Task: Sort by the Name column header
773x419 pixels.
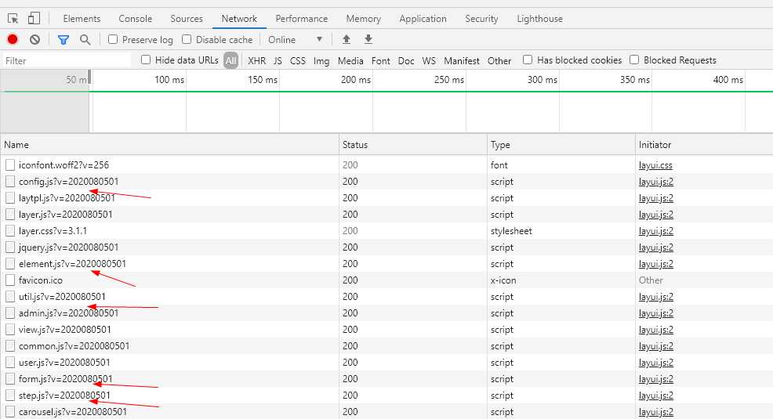Action: click(169, 145)
